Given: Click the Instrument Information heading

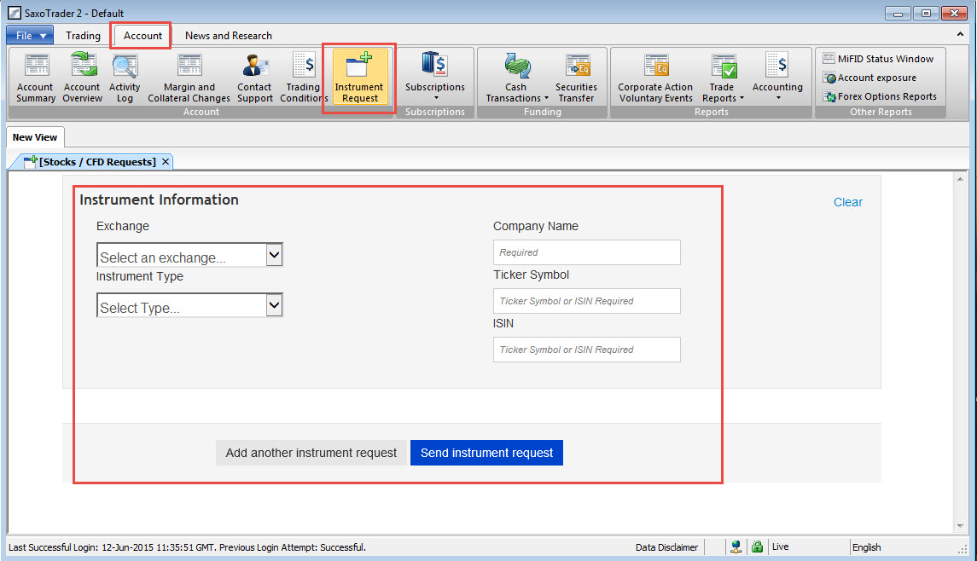Looking at the screenshot, I should (x=159, y=200).
